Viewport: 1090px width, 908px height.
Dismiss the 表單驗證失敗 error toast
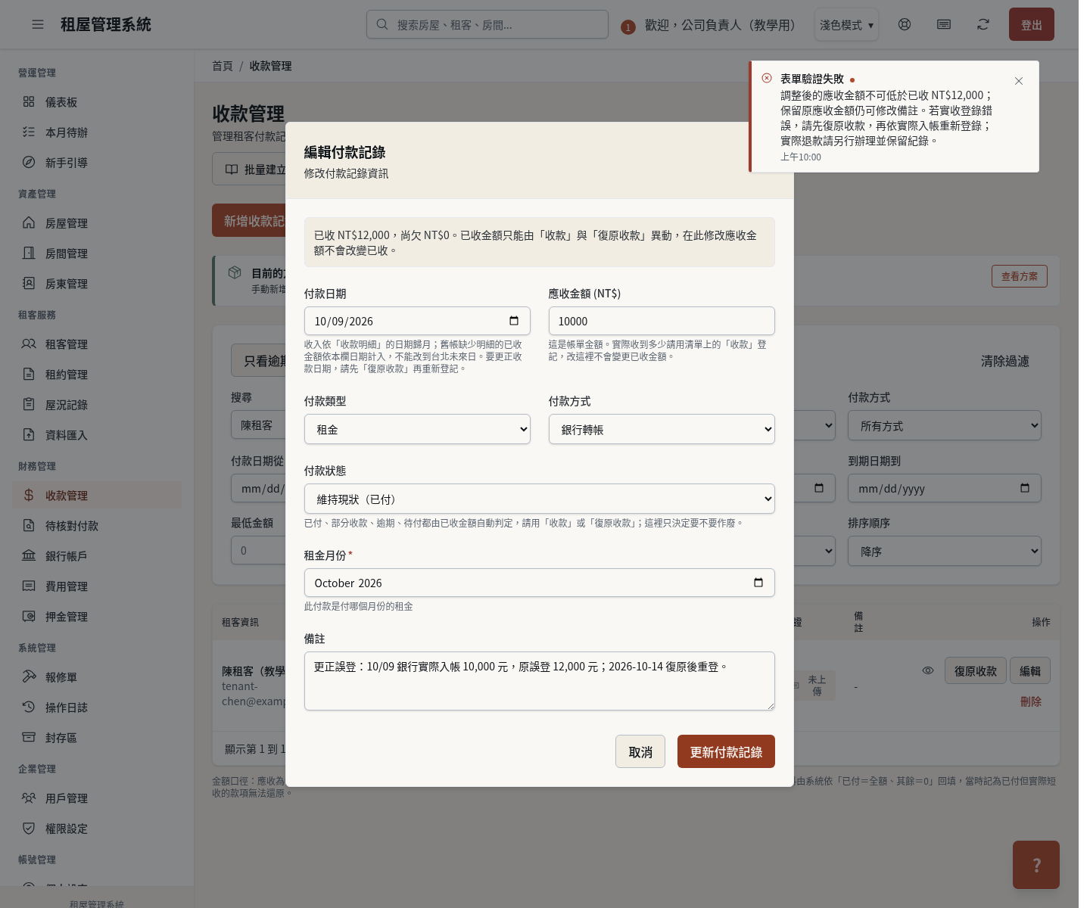(1019, 81)
